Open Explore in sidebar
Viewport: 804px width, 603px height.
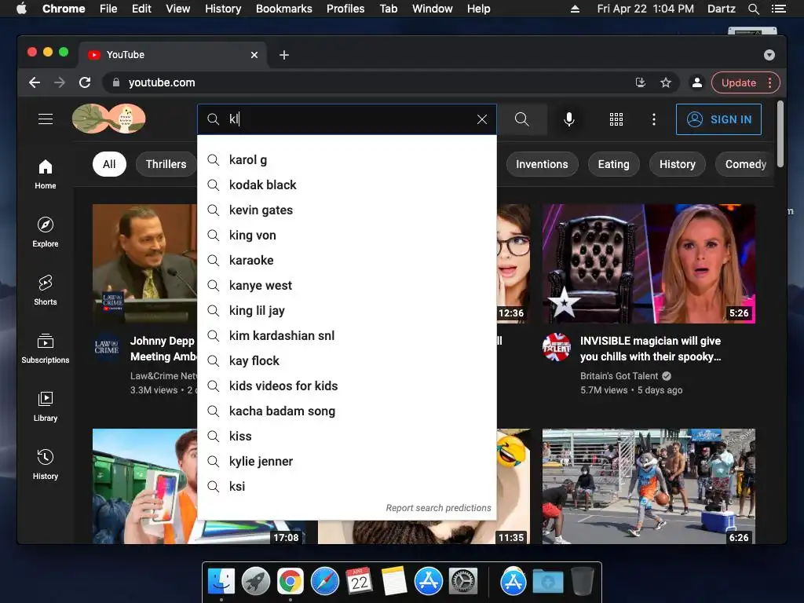point(46,232)
